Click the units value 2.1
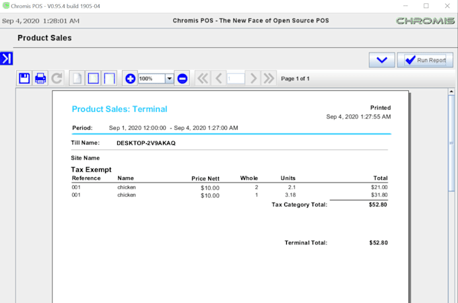458x303 pixels. [x=292, y=187]
